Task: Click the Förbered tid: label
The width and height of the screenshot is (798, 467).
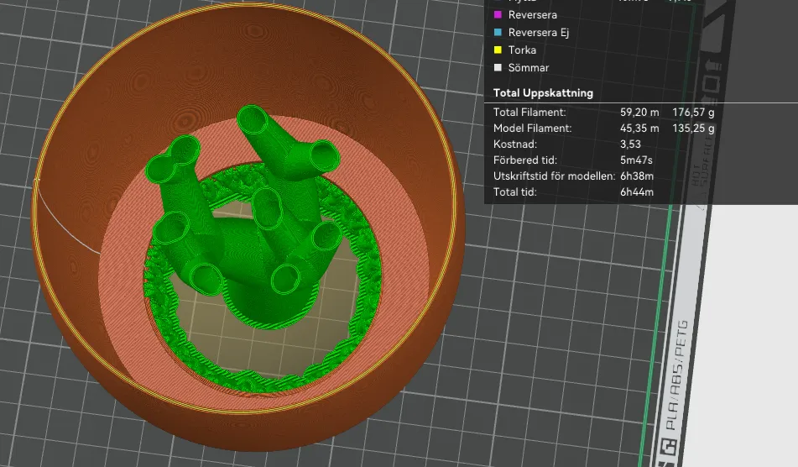Action: point(524,160)
